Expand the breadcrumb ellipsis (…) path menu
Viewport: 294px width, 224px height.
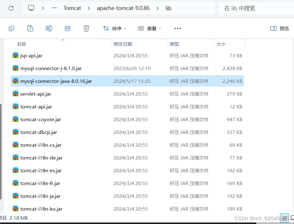(54, 8)
